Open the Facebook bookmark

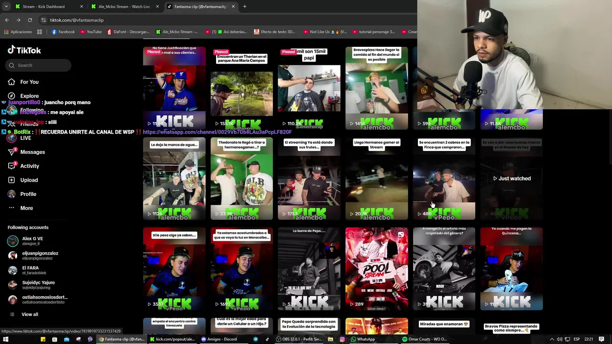pyautogui.click(x=63, y=32)
